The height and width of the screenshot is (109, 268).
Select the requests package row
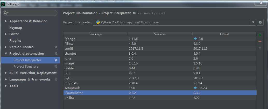(160, 83)
